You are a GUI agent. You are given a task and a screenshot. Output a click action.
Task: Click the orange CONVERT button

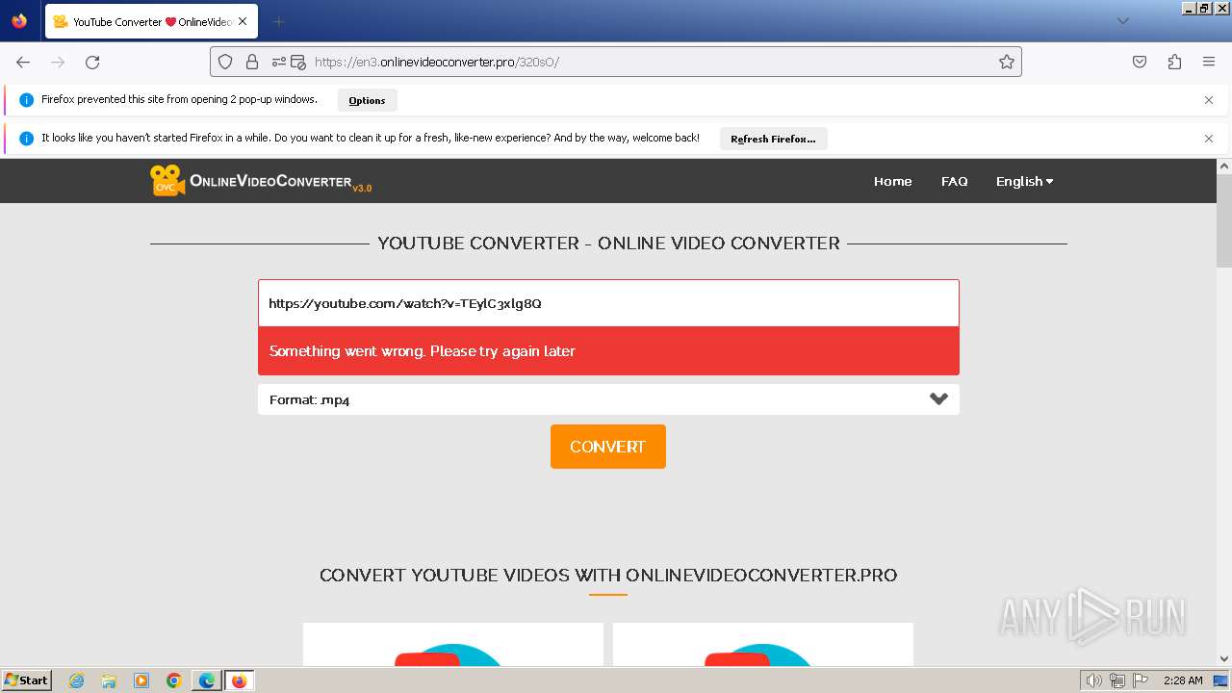coord(608,447)
